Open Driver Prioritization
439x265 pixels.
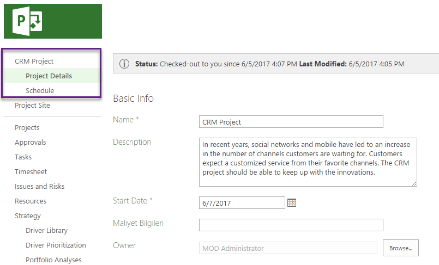[x=56, y=245]
